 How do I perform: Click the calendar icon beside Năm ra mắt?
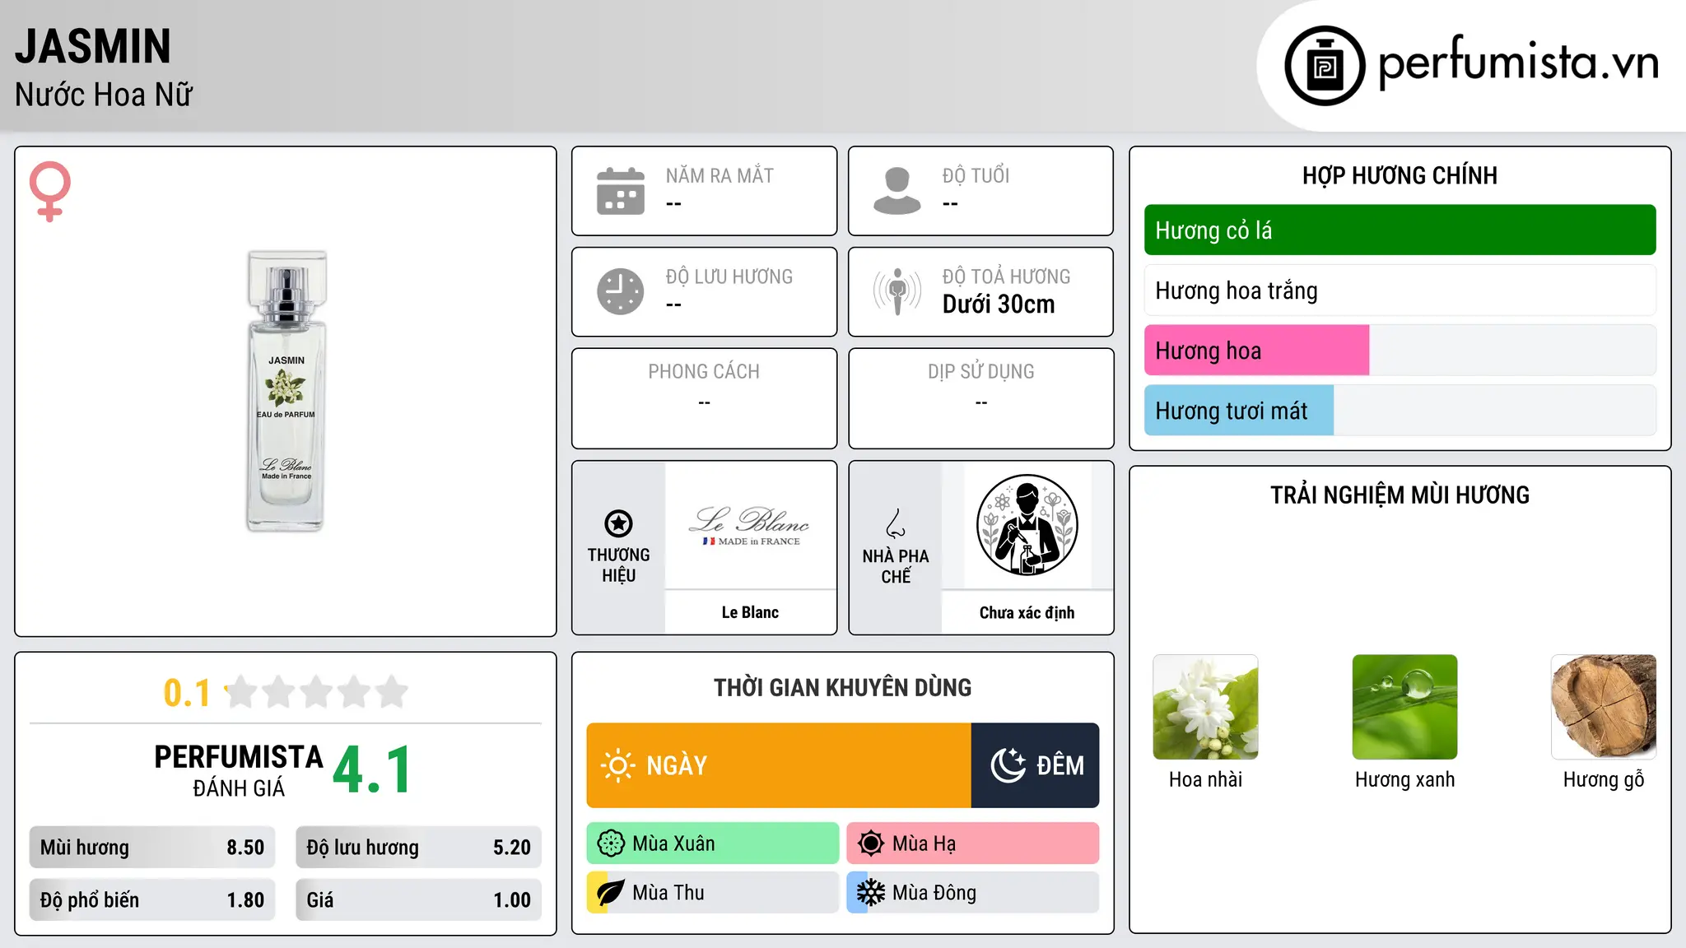point(621,191)
